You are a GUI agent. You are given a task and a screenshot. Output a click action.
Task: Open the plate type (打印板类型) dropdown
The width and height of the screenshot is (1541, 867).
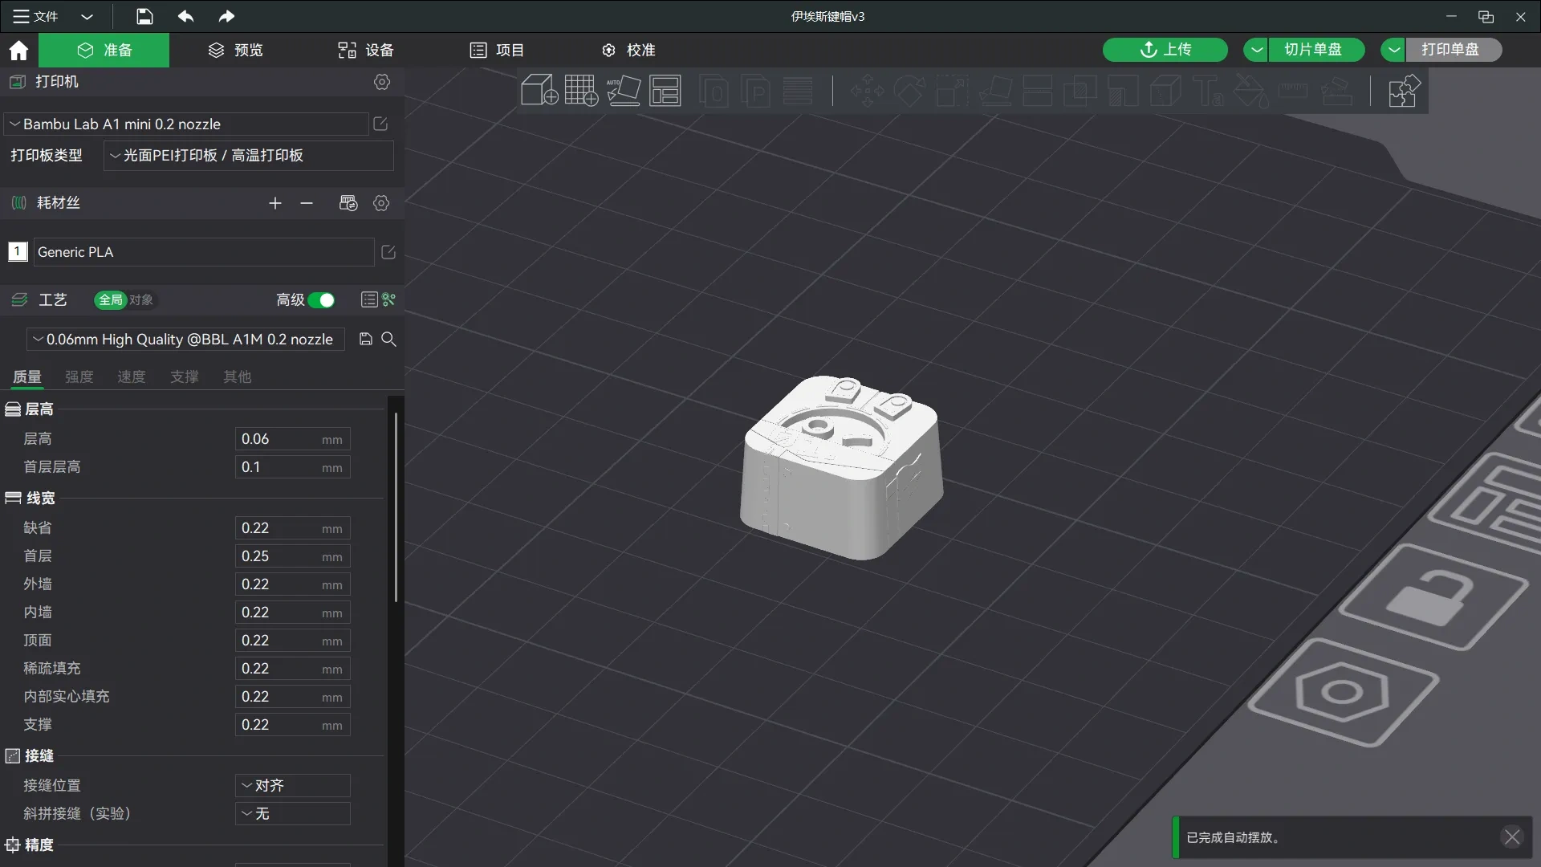249,156
